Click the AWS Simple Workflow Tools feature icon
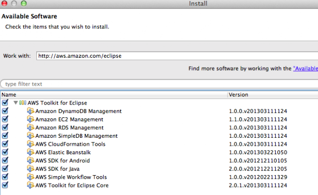Screen dimensions: 318x195 click(30, 177)
